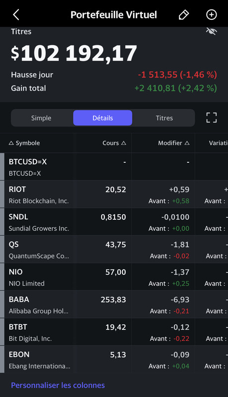228x397 pixels.
Task: Sort by the Modifier column
Action: point(174,143)
